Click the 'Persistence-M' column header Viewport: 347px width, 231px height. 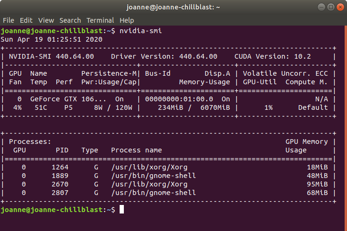(109, 73)
